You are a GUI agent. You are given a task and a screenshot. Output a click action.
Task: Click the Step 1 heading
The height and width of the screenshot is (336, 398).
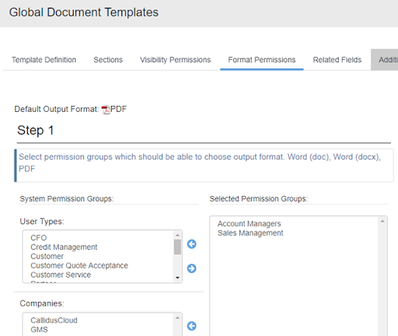tap(36, 130)
